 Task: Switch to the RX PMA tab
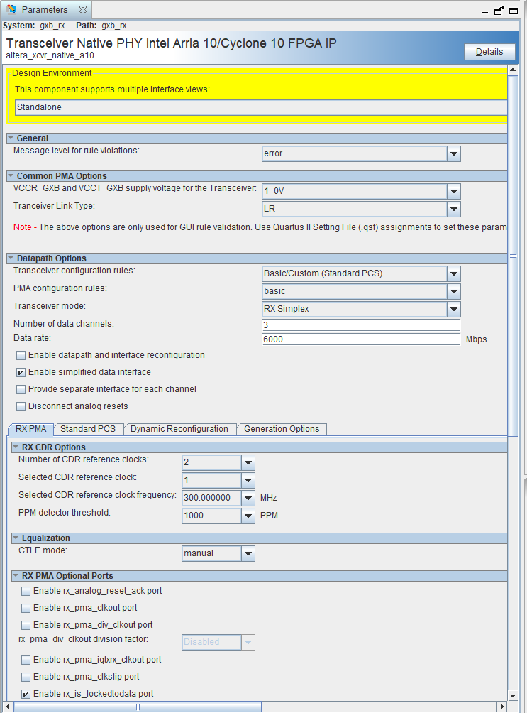31,429
